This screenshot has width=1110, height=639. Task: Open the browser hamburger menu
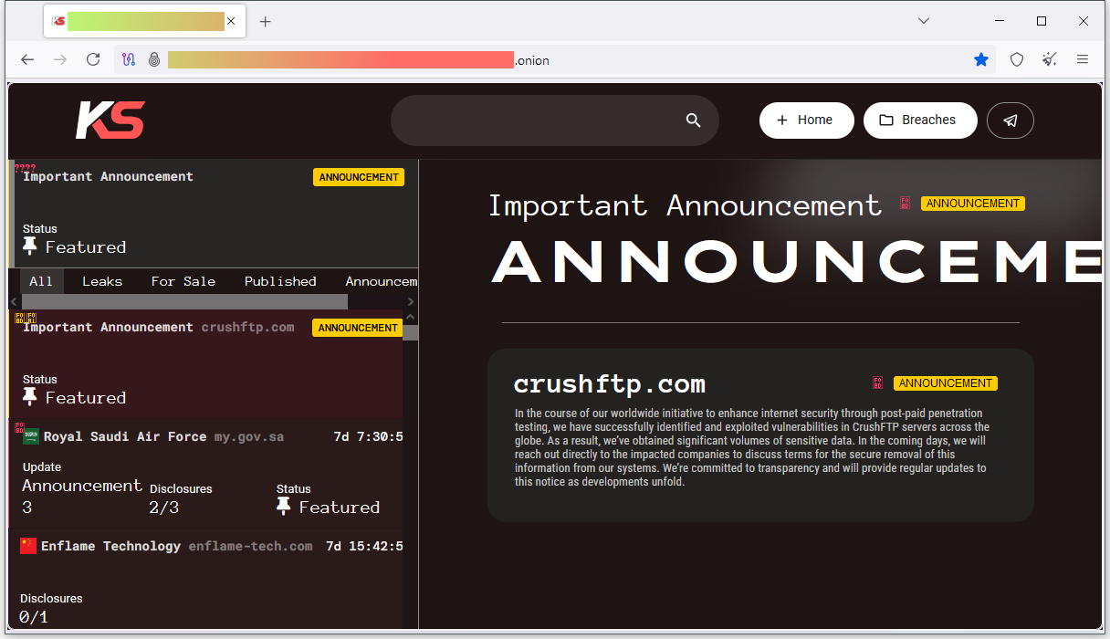[1083, 59]
